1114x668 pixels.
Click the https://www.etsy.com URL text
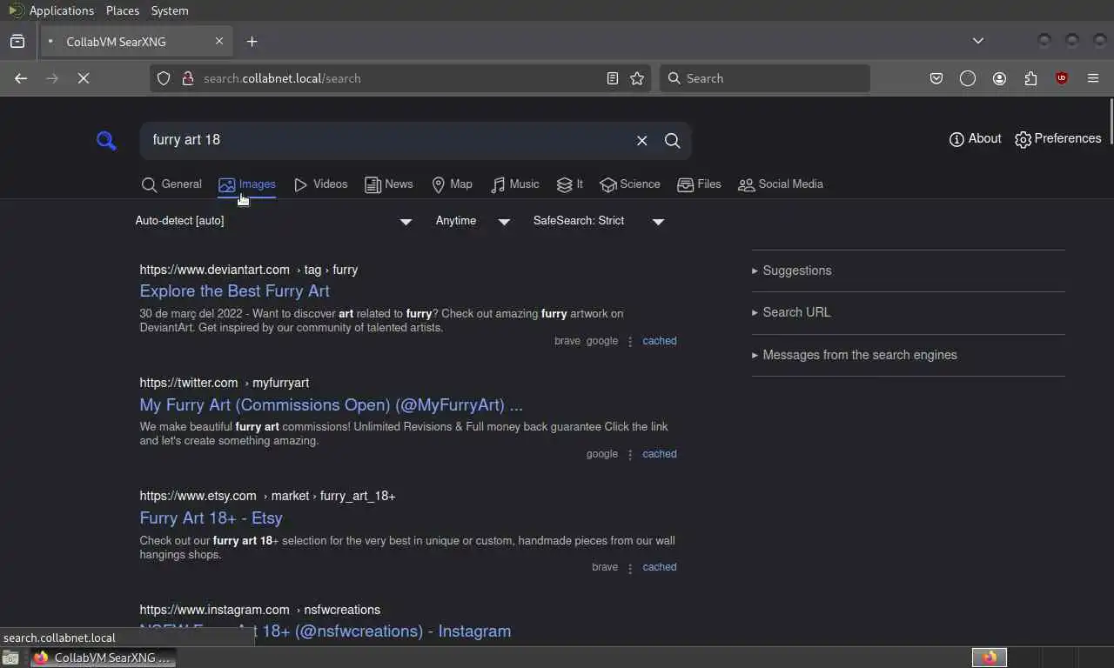click(x=198, y=496)
